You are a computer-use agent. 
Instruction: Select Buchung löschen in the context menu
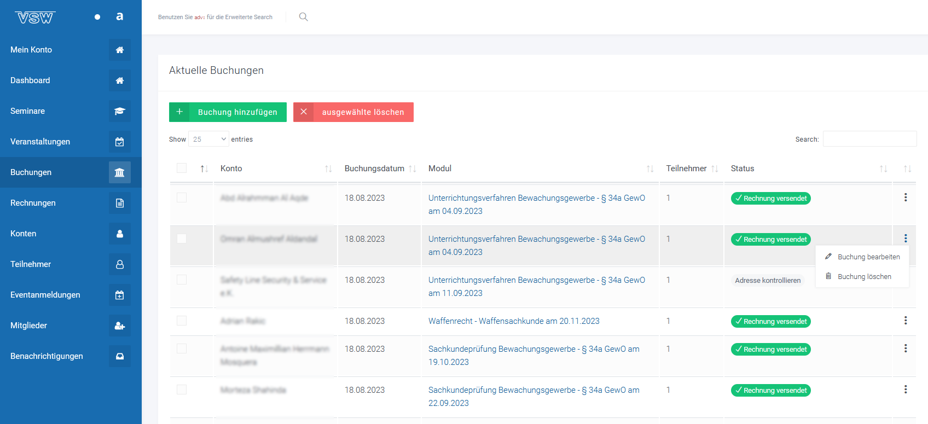coord(864,276)
